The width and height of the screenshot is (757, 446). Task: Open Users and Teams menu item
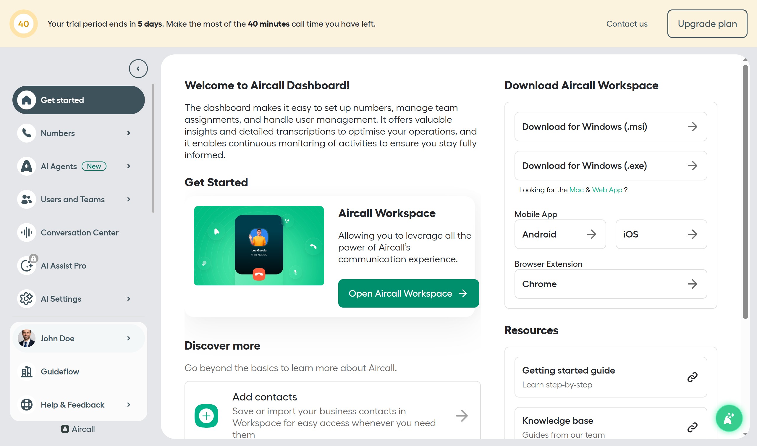click(78, 199)
